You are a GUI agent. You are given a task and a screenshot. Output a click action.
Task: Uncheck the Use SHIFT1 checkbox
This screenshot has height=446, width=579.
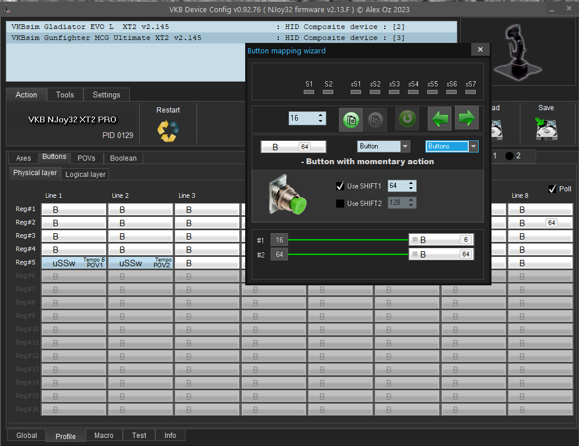340,186
